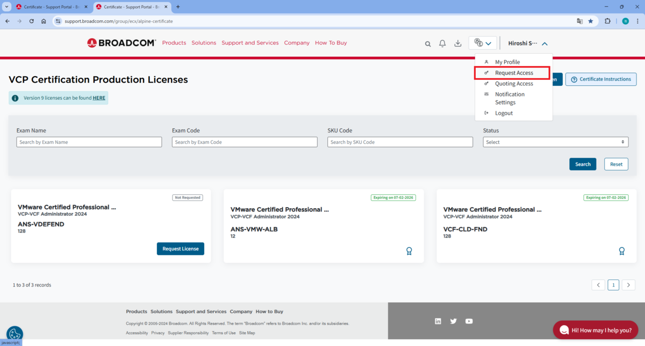Screen dimensions: 645x346
Task: Click the translate page icon in address bar
Action: tap(579, 21)
